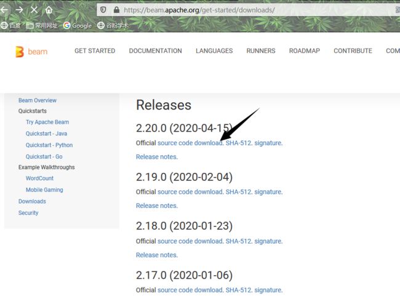This screenshot has height=296, width=400.
Task: Open Try Apache Beam link
Action: (x=47, y=122)
